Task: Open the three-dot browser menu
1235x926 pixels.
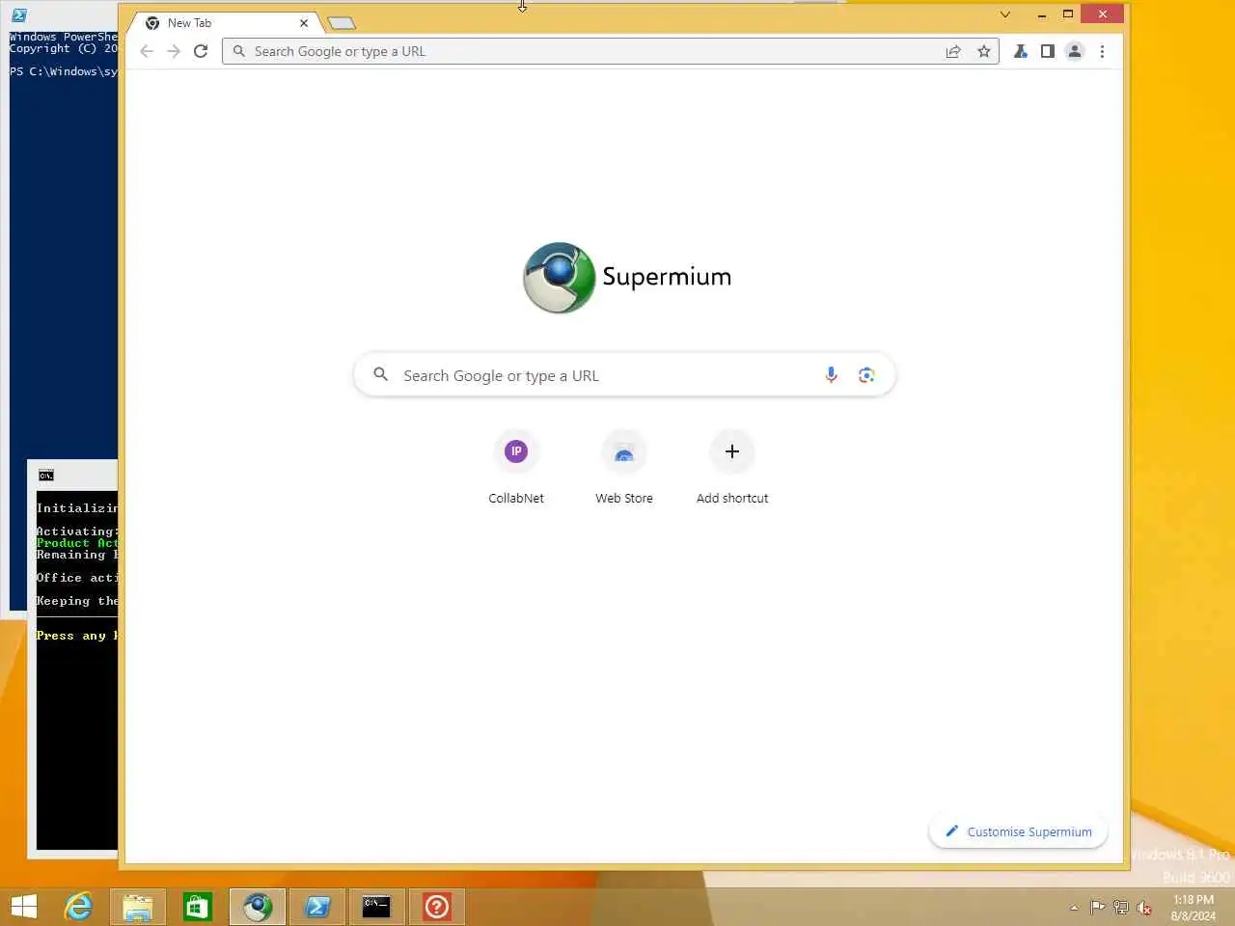Action: point(1102,51)
